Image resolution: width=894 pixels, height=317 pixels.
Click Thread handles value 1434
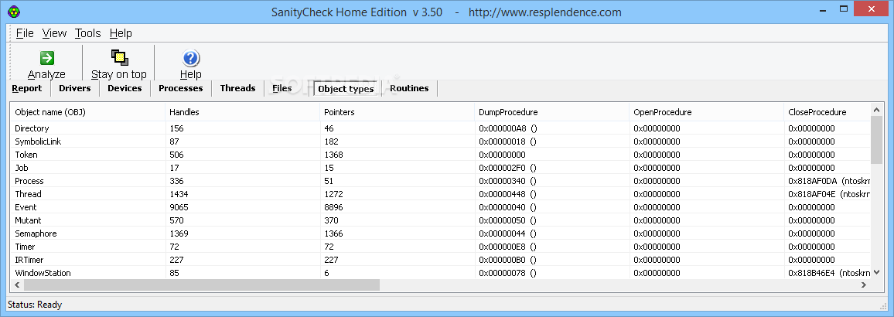tap(179, 194)
